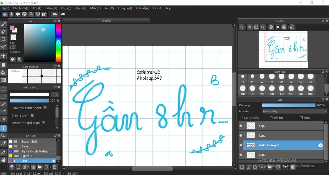329x175 pixels.
Task: Select the Bucket fill tool
Action: (x=3, y=72)
